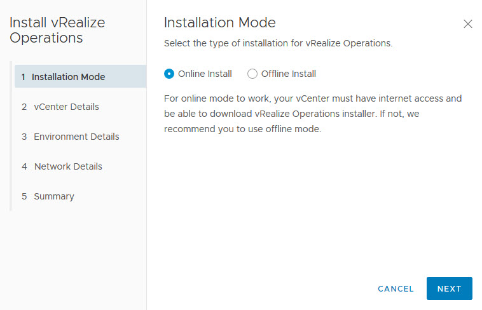This screenshot has width=482, height=310.
Task: Click step number 1 in the sidebar
Action: 24,77
